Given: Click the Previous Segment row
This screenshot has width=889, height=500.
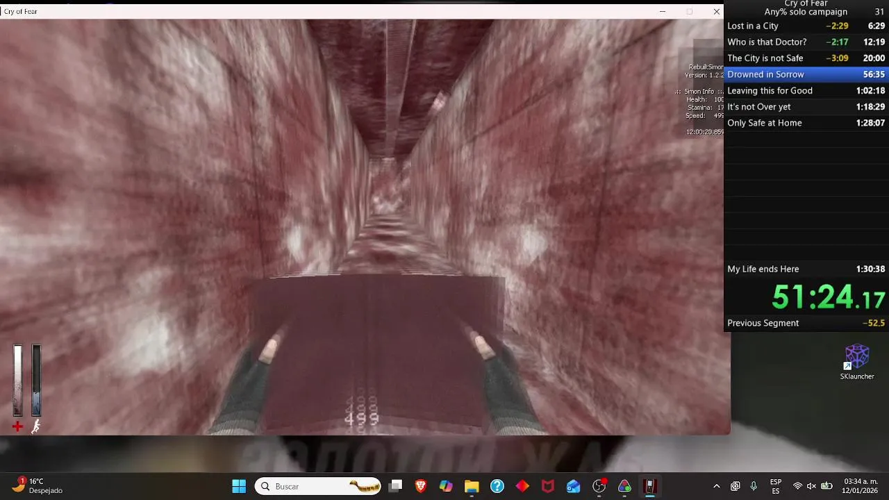Looking at the screenshot, I should (806, 323).
